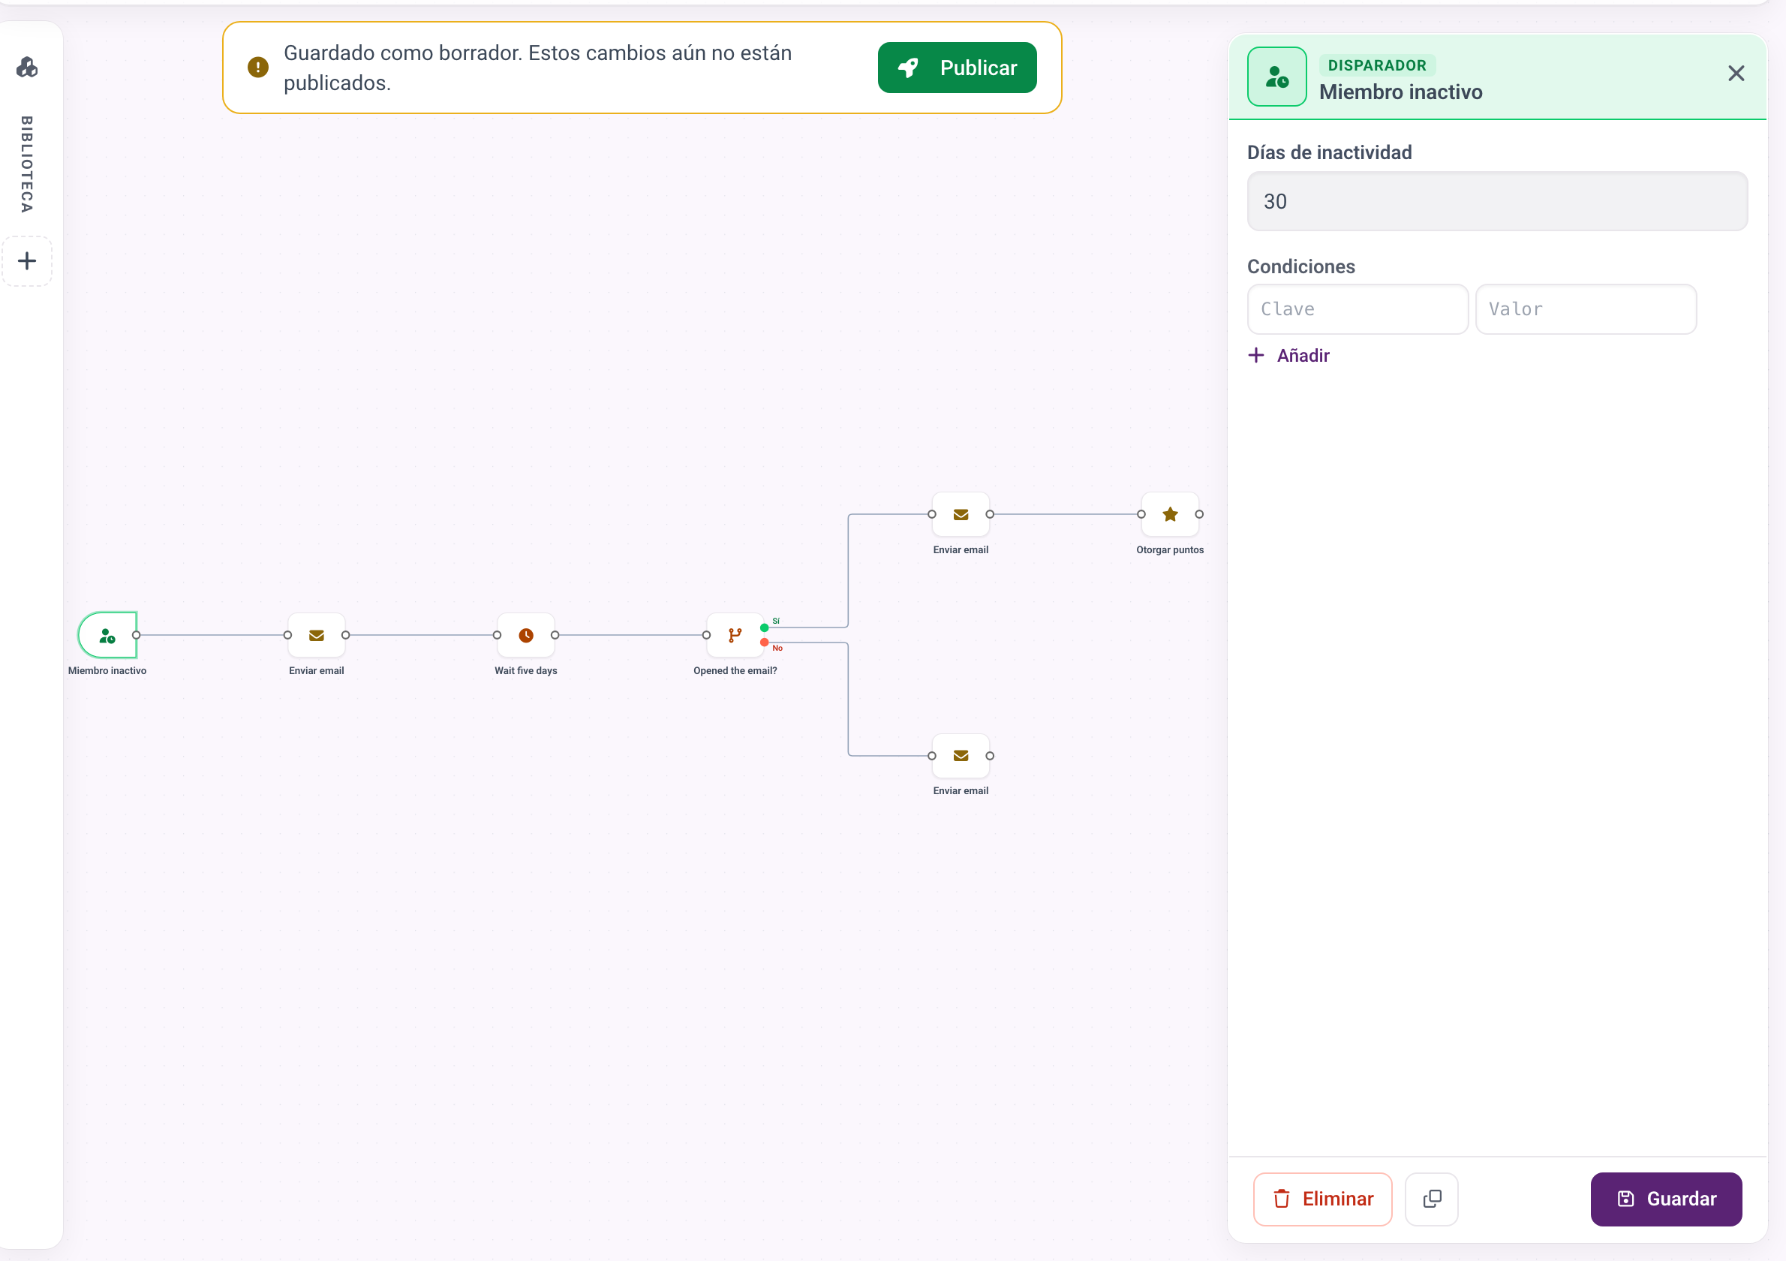The image size is (1786, 1261).
Task: Click the duplicate node icon button
Action: tap(1431, 1199)
